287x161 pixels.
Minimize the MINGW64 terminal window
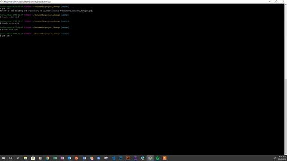(270, 2)
